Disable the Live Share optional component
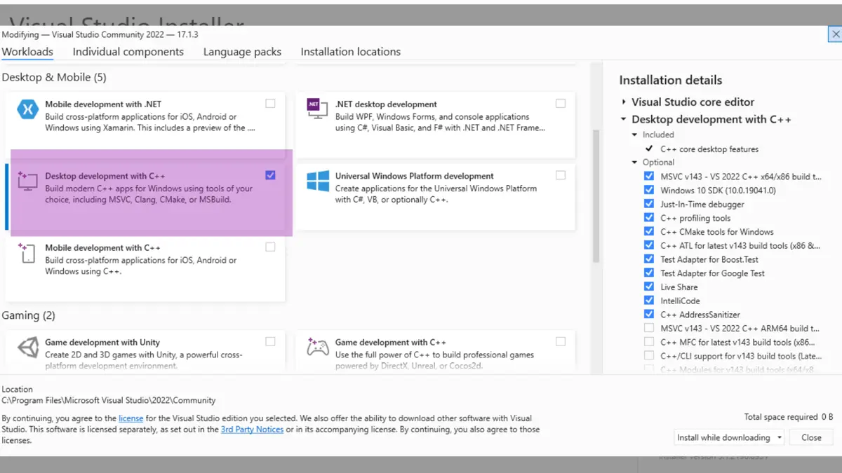This screenshot has height=473, width=842. coord(649,287)
